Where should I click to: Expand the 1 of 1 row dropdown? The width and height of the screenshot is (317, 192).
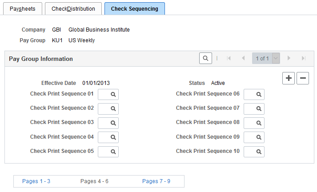pos(276,58)
